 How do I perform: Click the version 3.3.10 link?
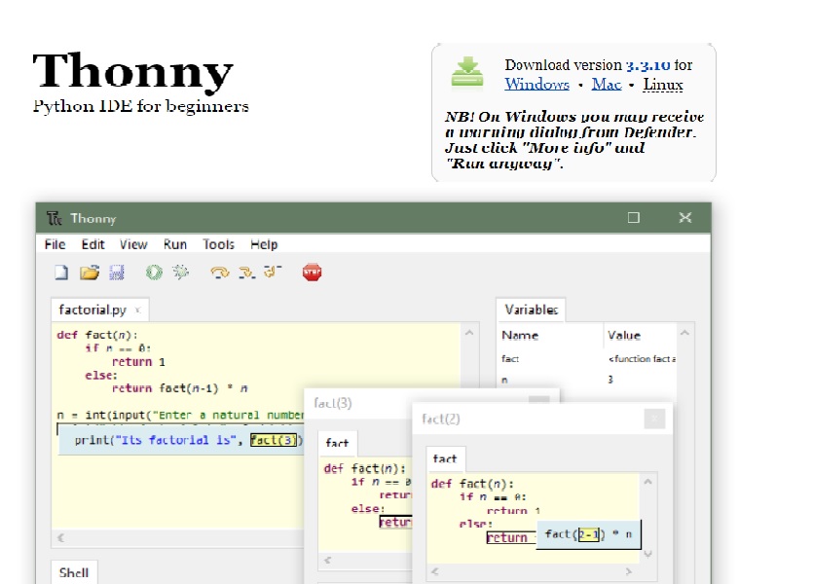647,65
